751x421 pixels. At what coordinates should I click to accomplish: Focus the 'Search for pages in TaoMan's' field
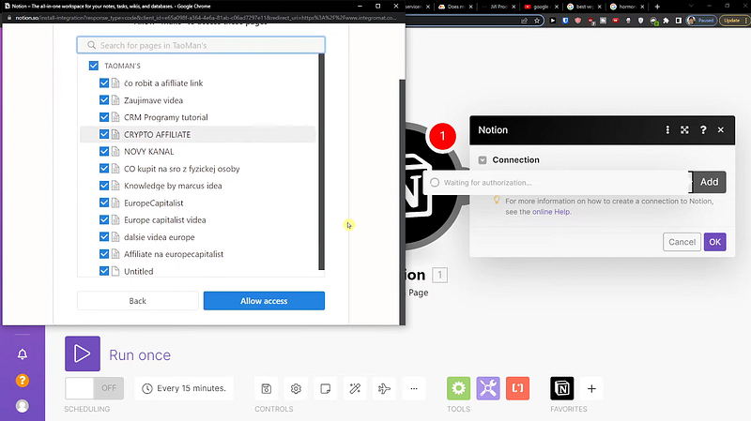click(201, 45)
